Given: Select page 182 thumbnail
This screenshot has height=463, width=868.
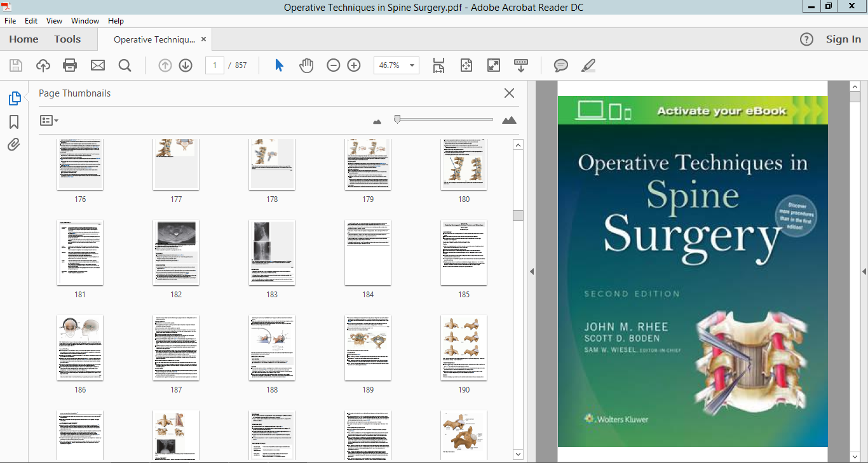Looking at the screenshot, I should point(176,253).
